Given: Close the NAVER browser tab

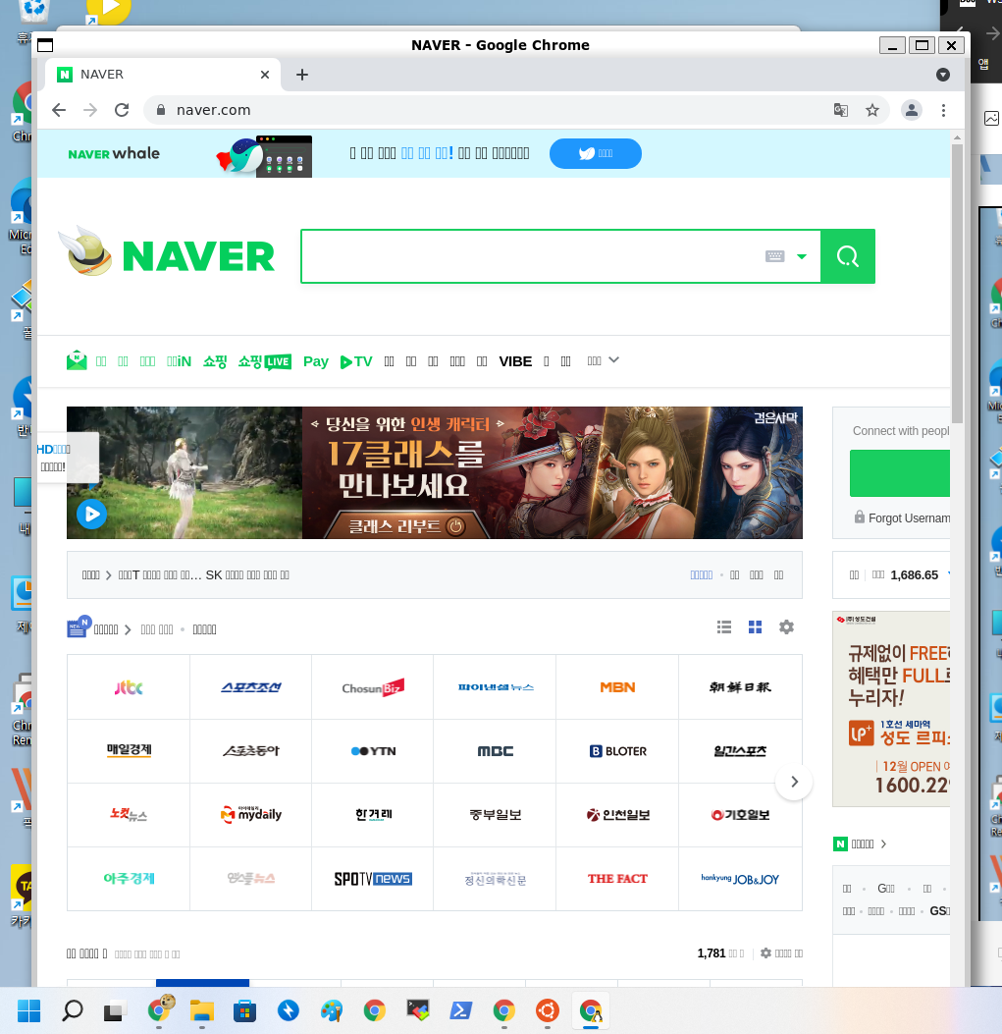Looking at the screenshot, I should point(265,75).
